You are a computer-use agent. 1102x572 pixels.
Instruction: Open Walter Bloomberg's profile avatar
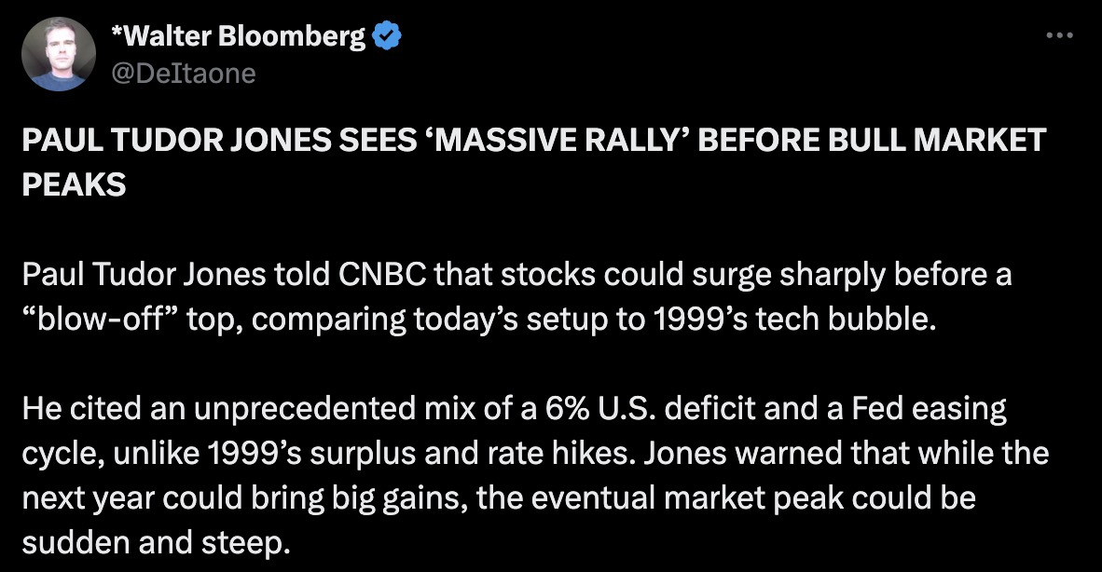59,54
